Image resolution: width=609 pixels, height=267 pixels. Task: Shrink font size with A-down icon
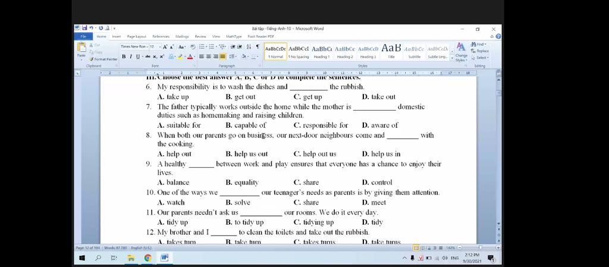(172, 47)
